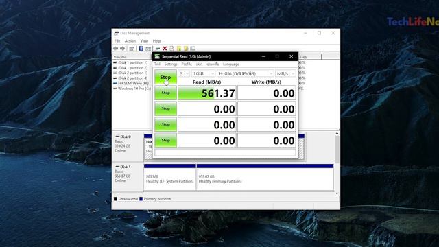Click the disk pane vertical scrollbar thumb
The image size is (439, 247).
click(x=337, y=150)
